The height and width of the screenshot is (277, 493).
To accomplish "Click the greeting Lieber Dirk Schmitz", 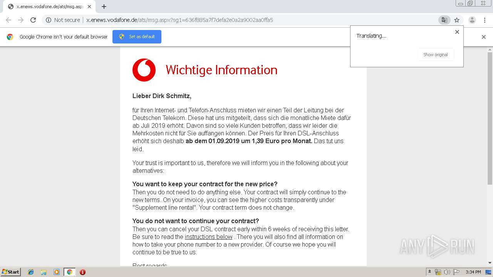I will point(162,96).
